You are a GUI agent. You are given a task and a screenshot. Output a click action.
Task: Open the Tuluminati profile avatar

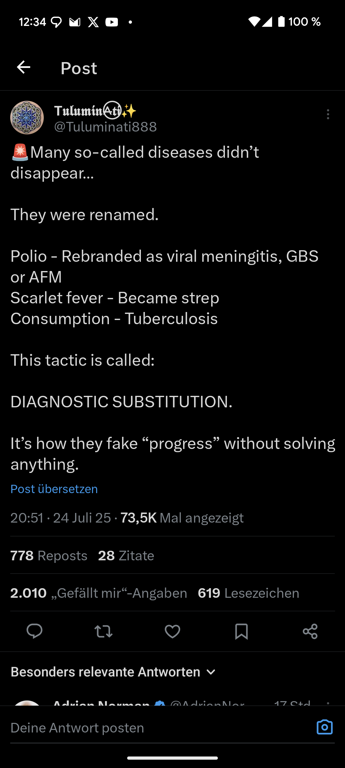(x=27, y=118)
